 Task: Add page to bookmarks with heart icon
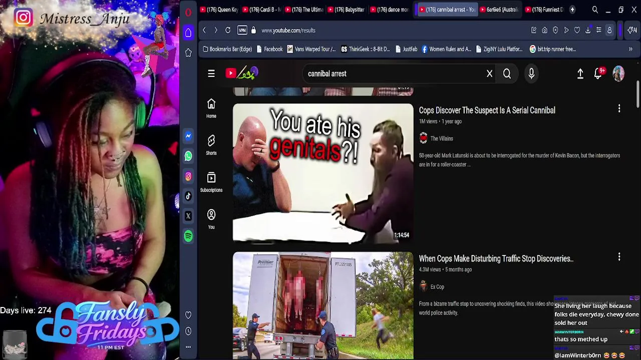tap(577, 30)
